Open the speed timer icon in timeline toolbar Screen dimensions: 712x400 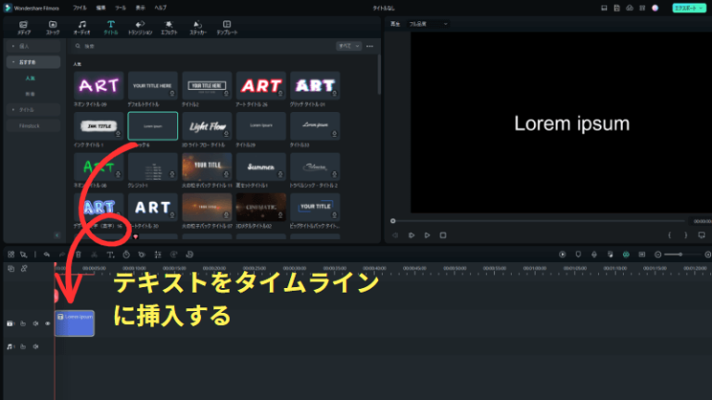[126, 255]
